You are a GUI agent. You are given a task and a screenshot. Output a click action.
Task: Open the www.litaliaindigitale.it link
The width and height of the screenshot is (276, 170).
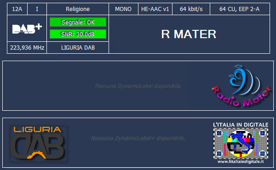[241, 161]
